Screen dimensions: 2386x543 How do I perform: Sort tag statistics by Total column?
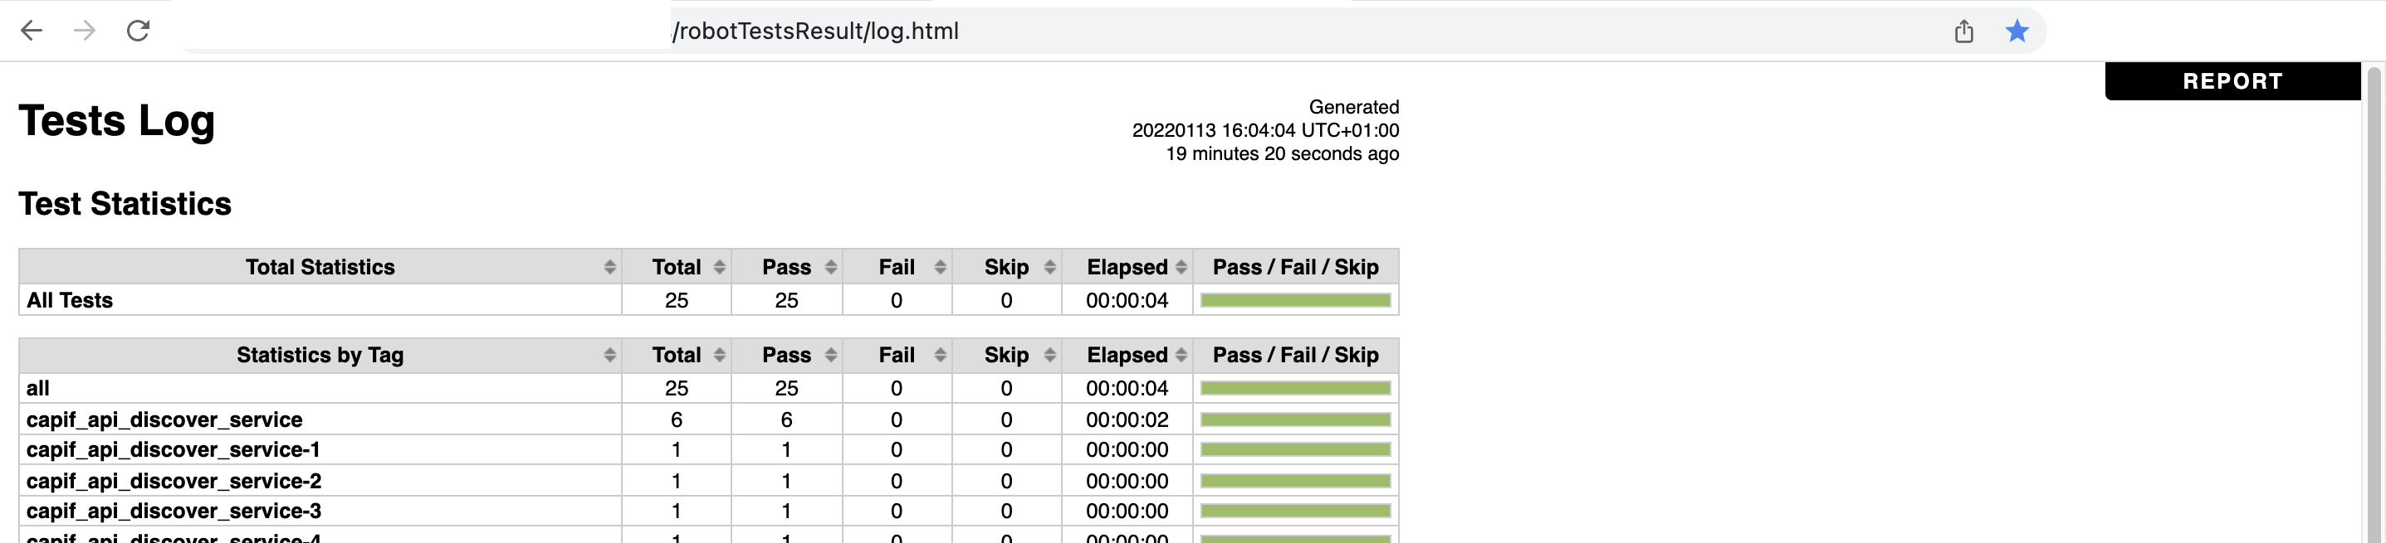click(676, 355)
